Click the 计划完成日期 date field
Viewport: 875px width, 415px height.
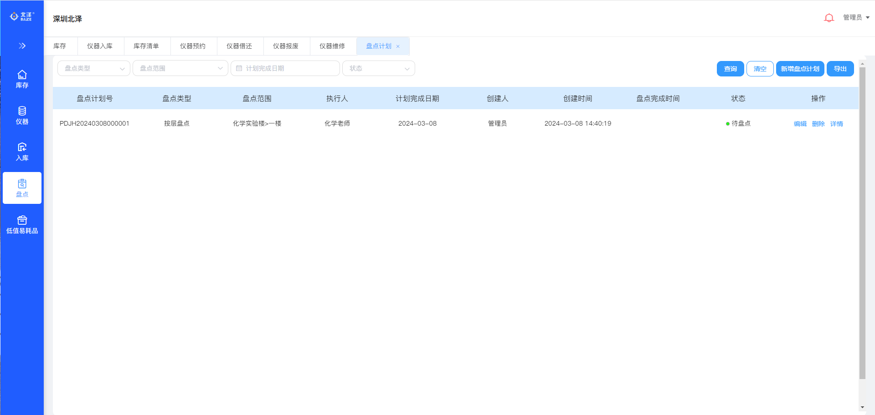click(285, 68)
